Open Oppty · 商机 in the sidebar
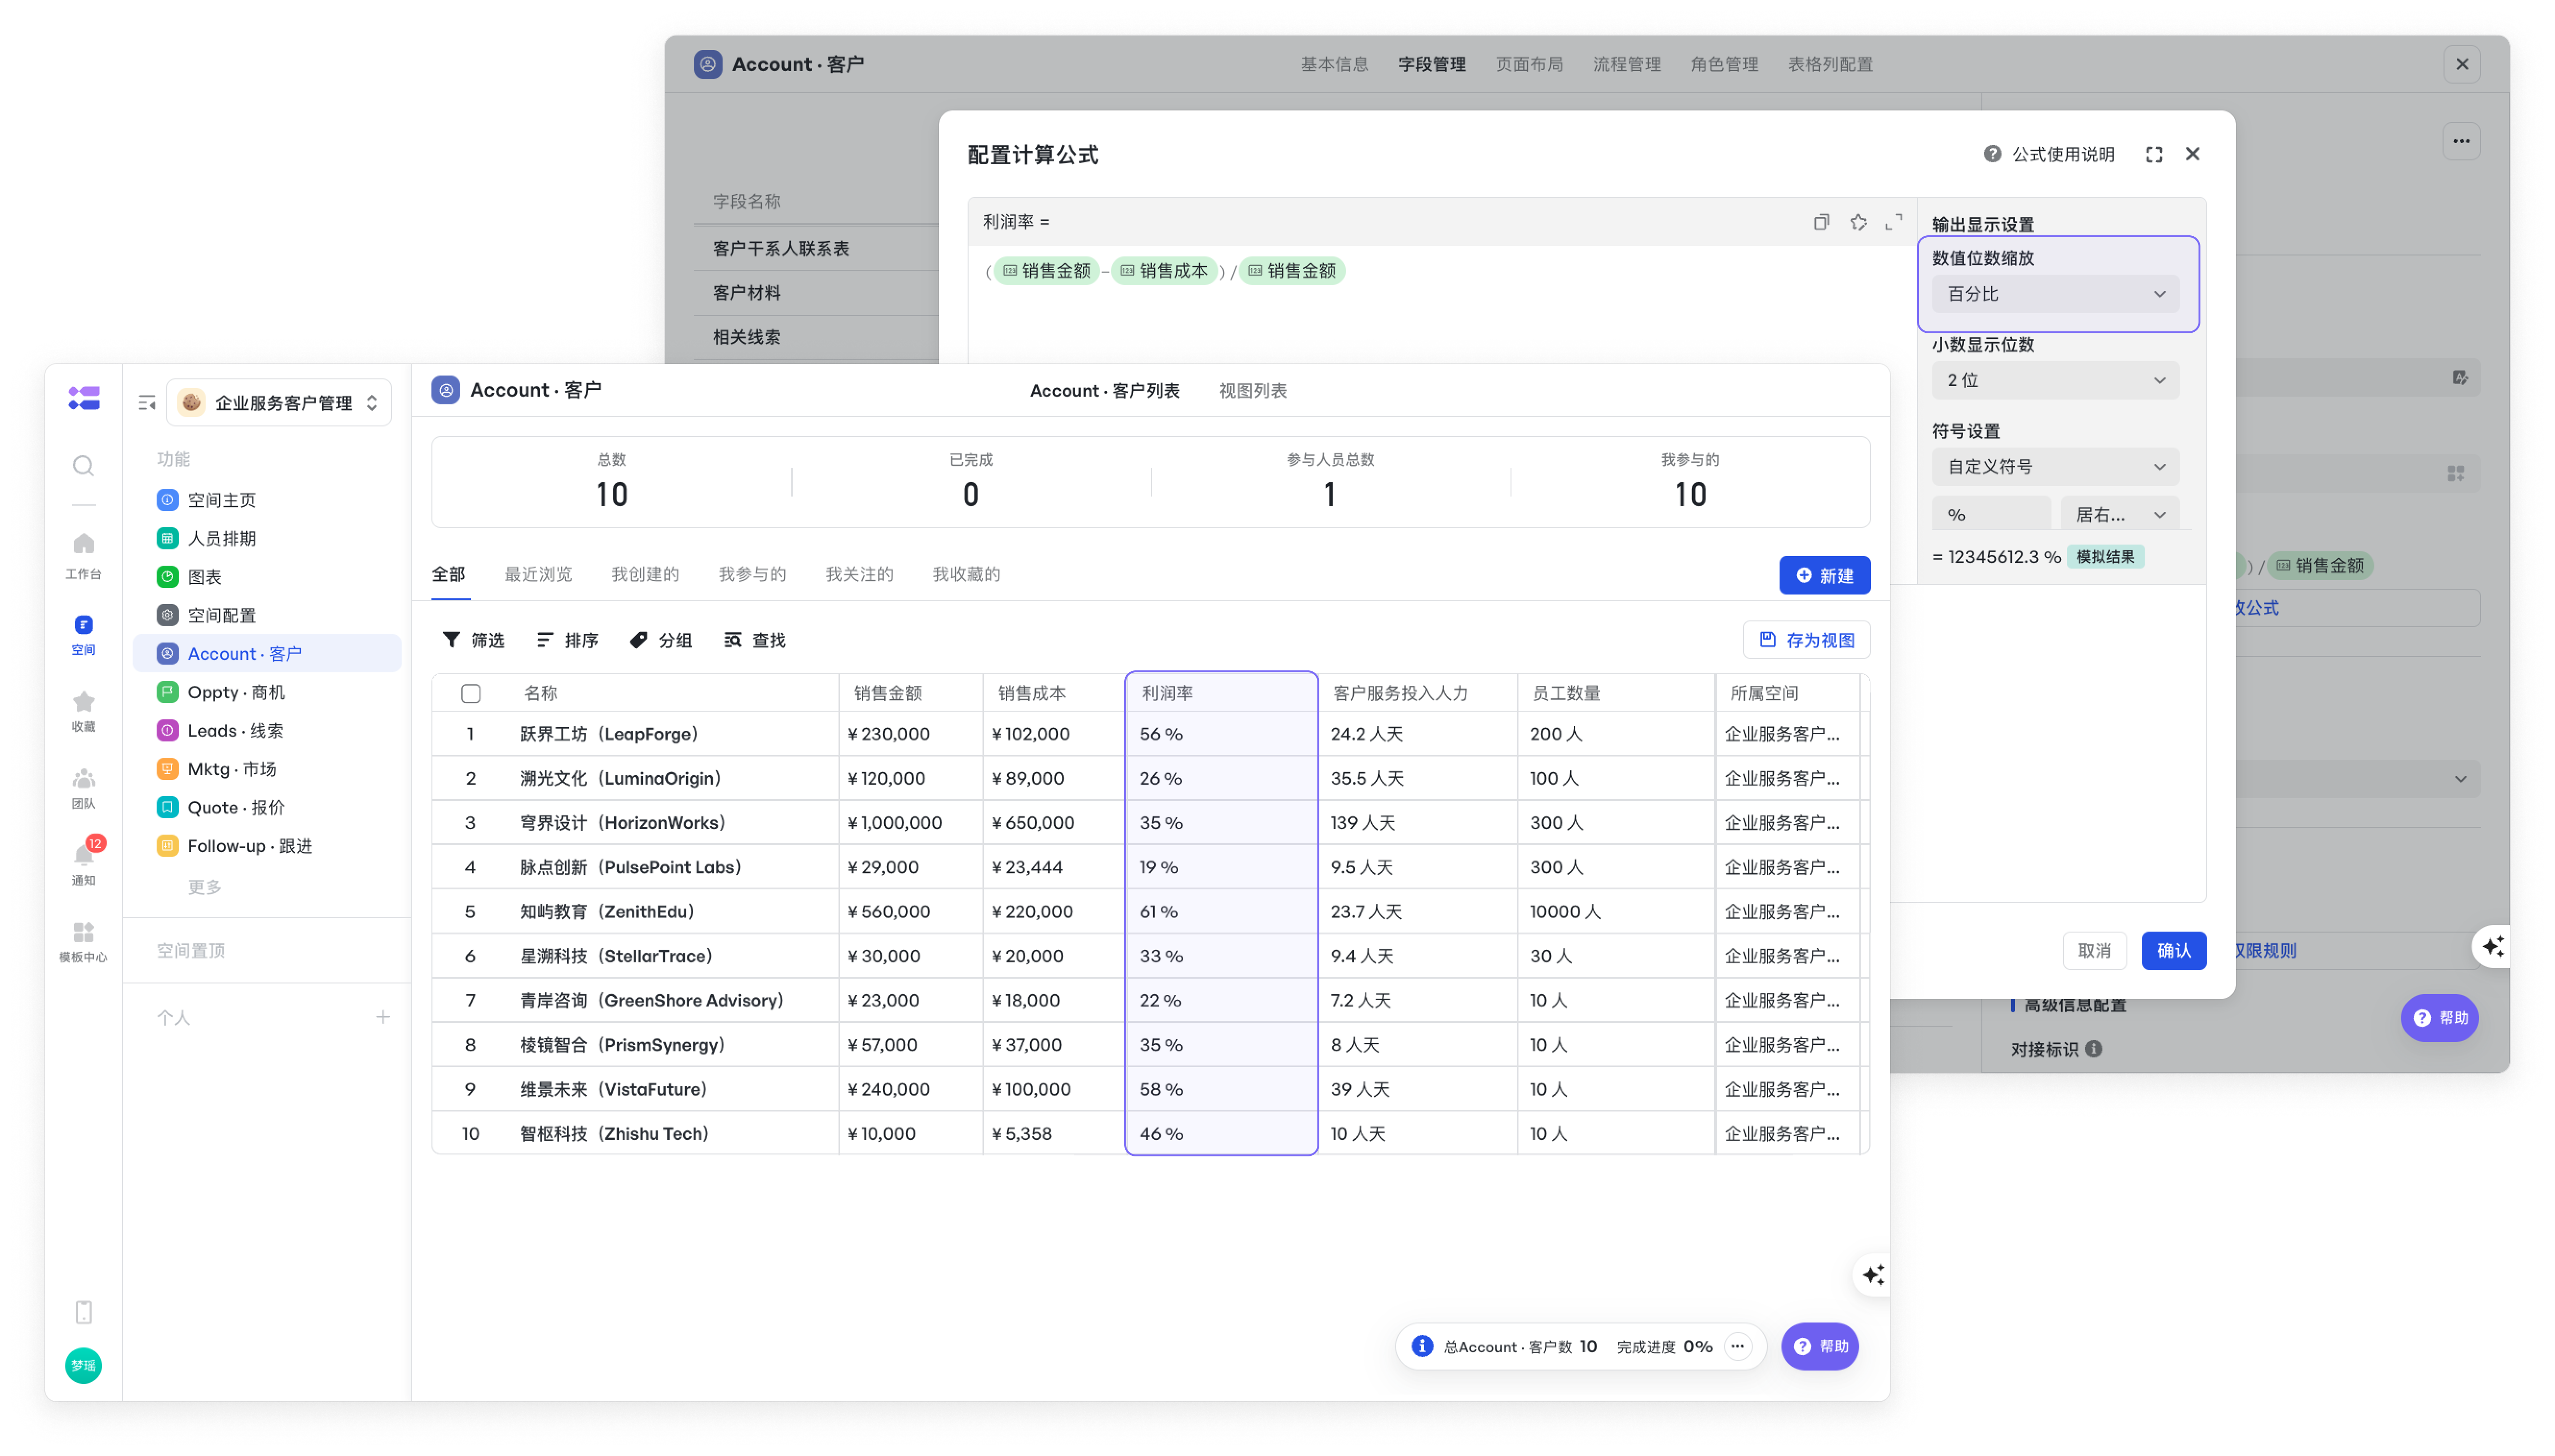 267,692
